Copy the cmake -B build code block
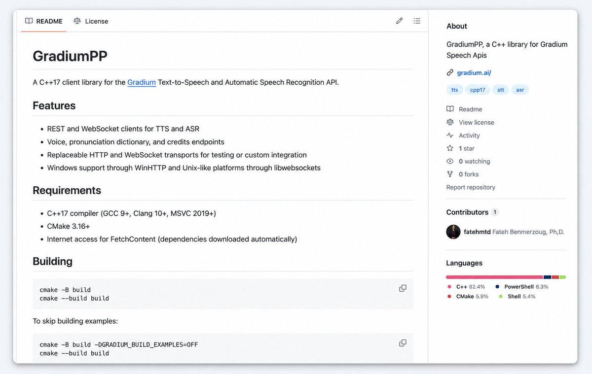This screenshot has width=592, height=374. point(403,288)
